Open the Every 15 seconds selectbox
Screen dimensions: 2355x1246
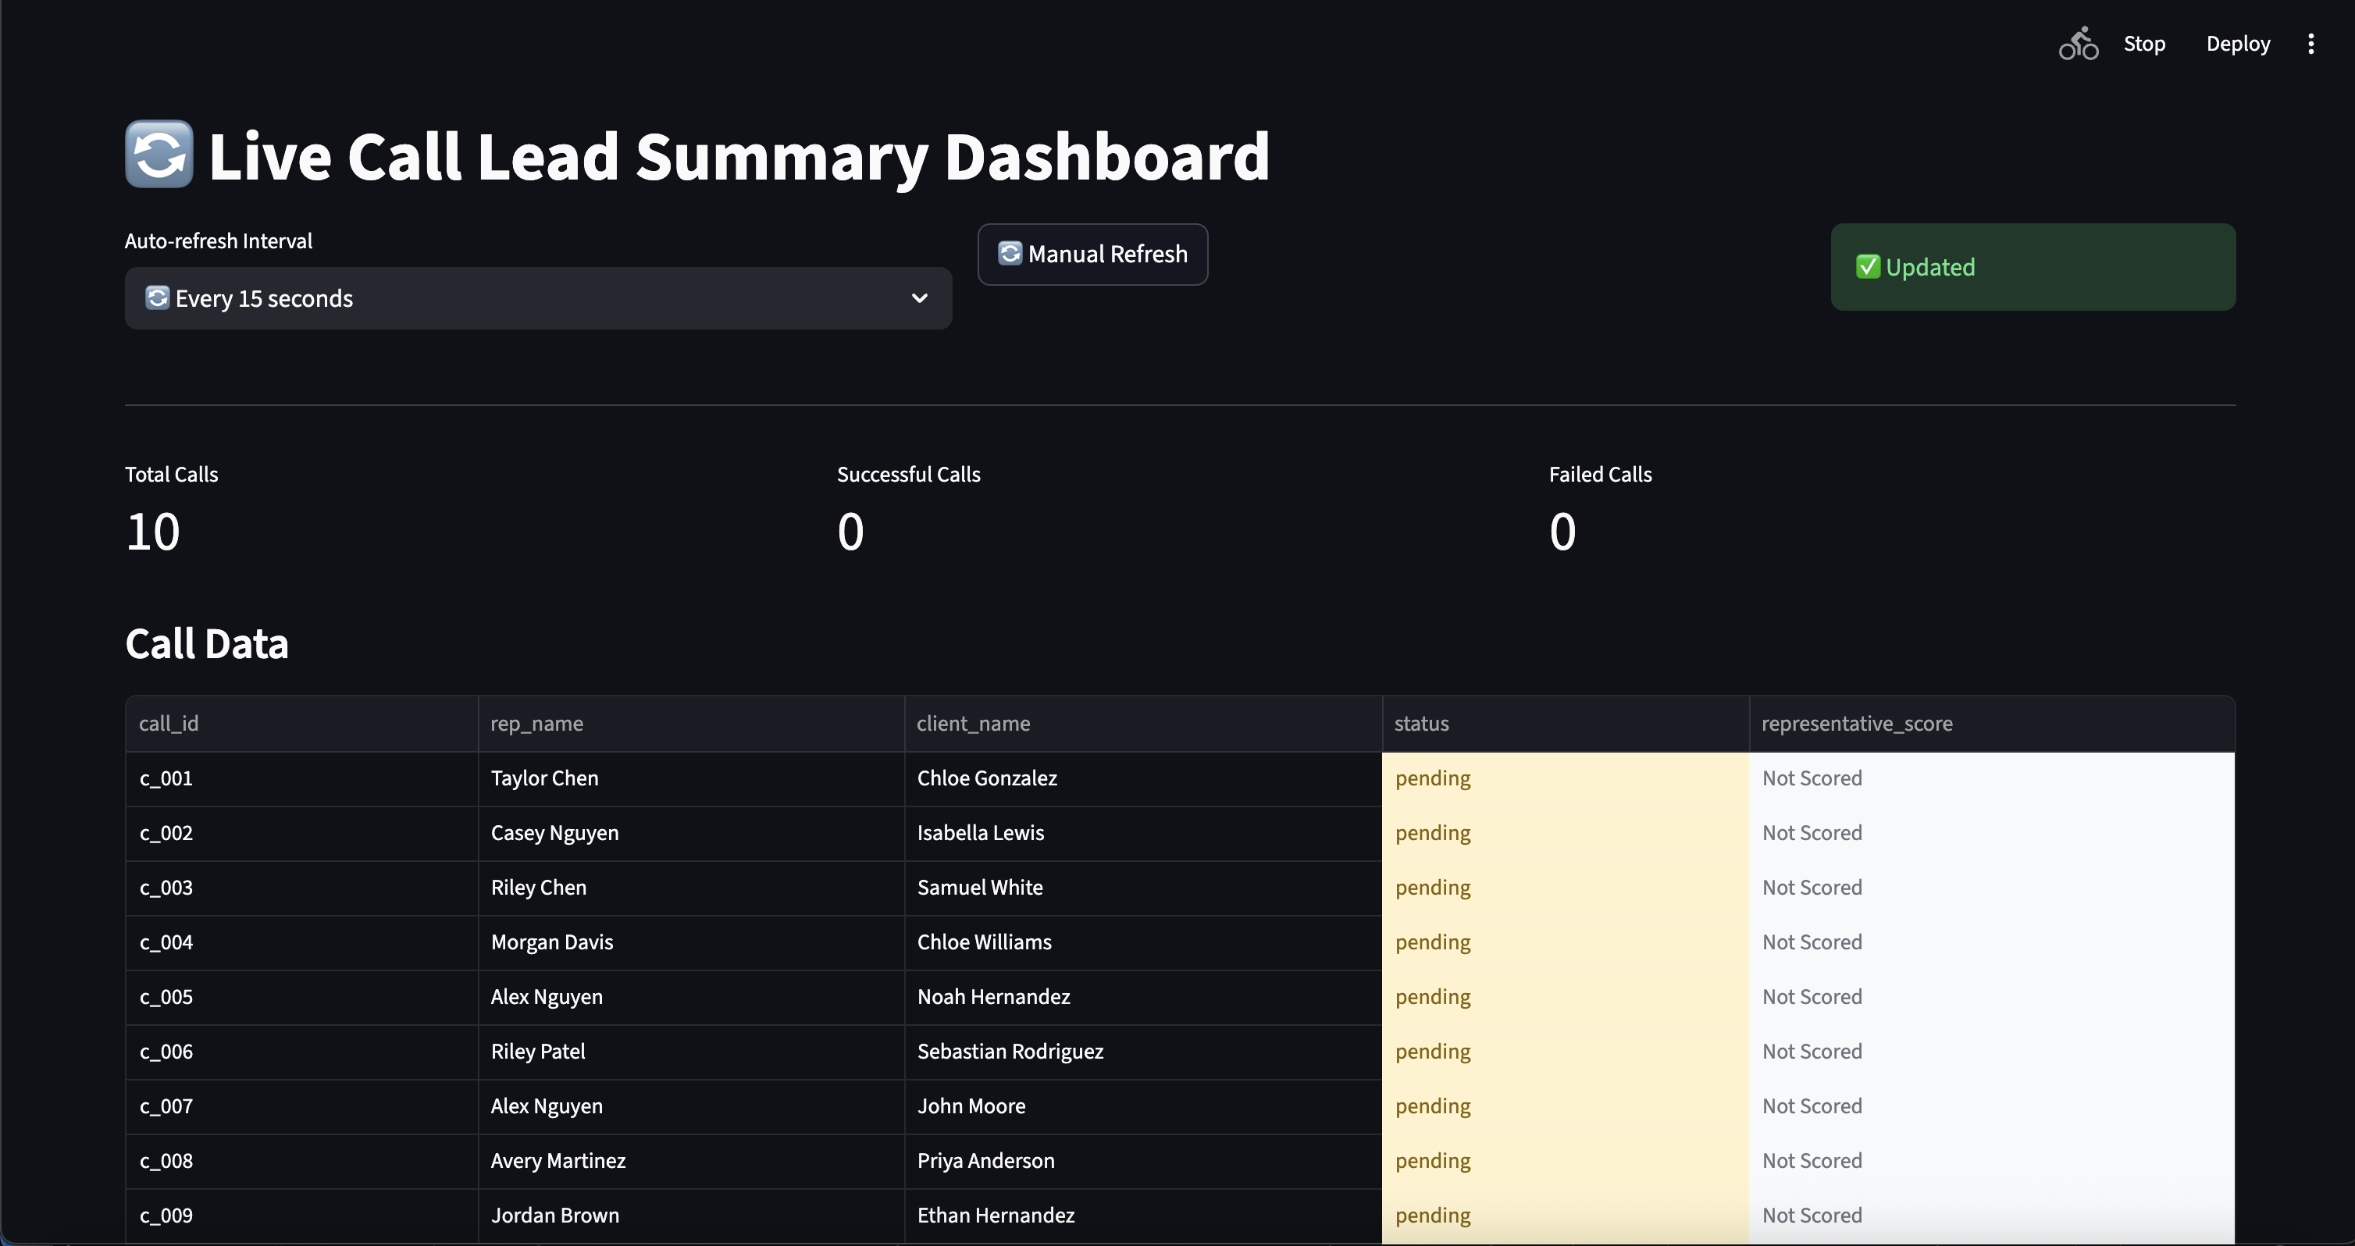point(537,298)
